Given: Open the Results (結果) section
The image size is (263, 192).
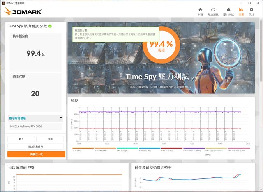Looking at the screenshot, I should click(241, 11).
